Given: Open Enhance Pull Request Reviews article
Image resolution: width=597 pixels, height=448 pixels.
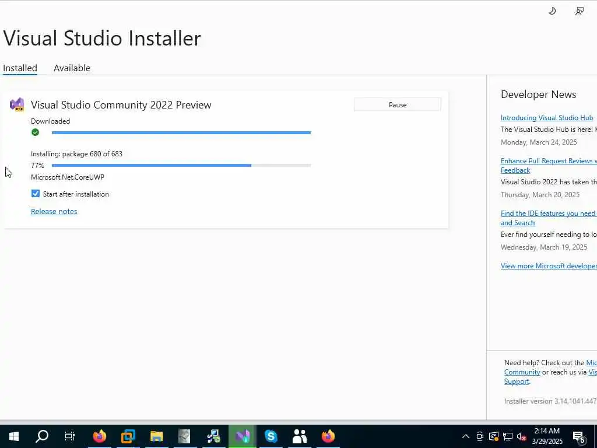Looking at the screenshot, I should coord(548,165).
